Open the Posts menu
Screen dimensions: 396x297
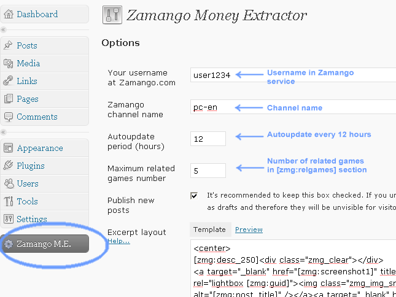tap(44, 45)
